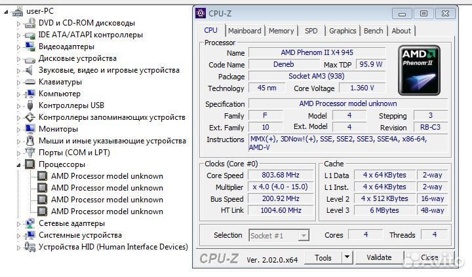Click the Code Name value Deneb
Image resolution: width=472 pixels, height=277 pixels.
pyautogui.click(x=284, y=64)
